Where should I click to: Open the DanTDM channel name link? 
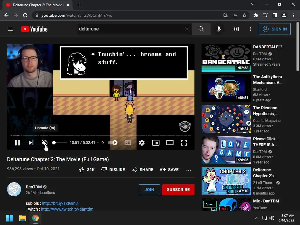pyautogui.click(x=34, y=187)
